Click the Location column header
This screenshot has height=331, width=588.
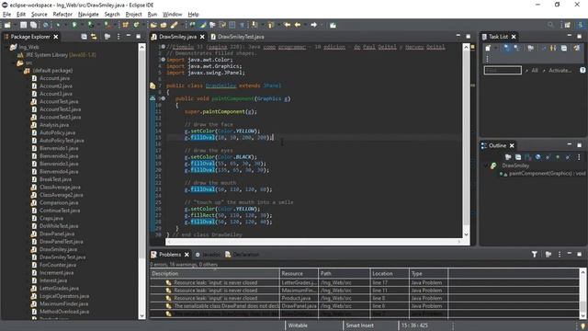390,274
